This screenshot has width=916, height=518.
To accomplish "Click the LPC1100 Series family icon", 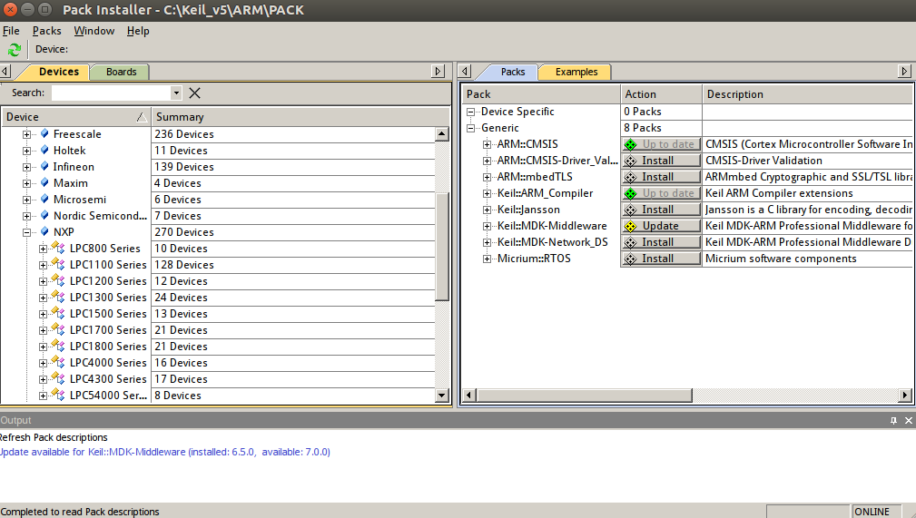I will (58, 264).
